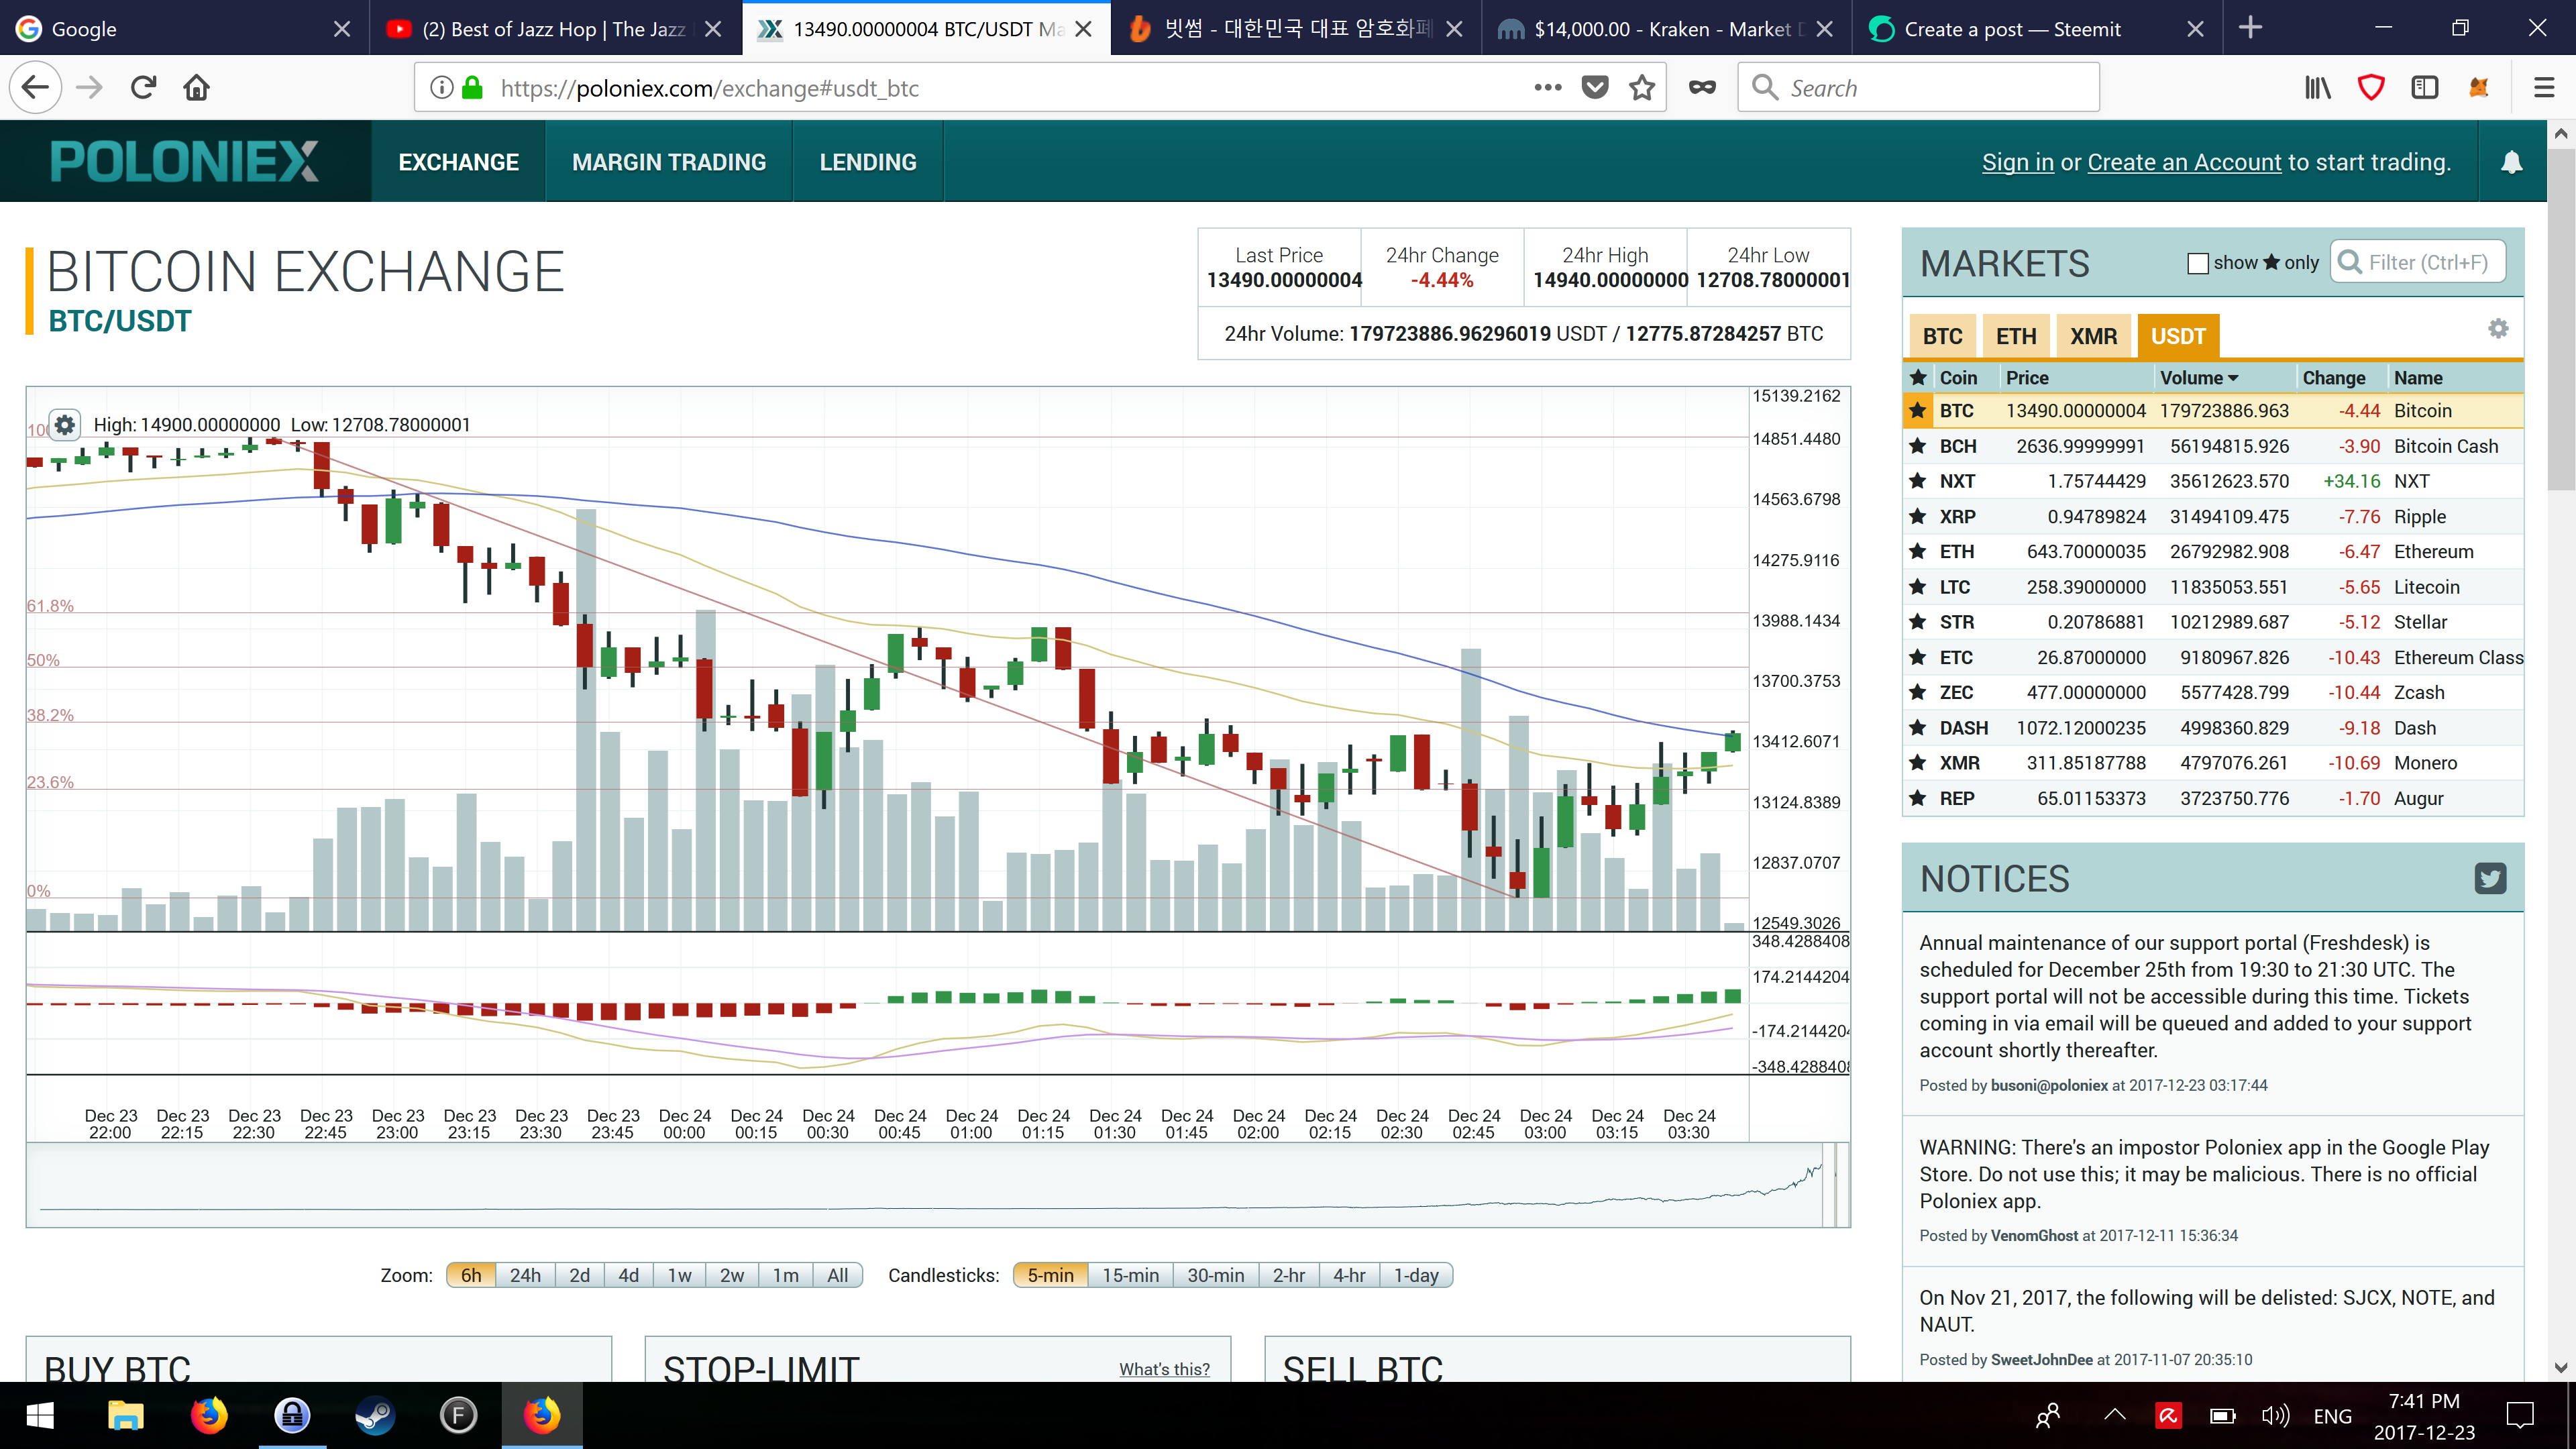Click the Pocket save icon
2576x1449 pixels.
[1595, 88]
